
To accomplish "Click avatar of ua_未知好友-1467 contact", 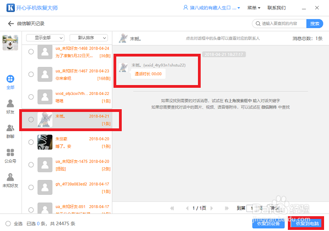I will (45, 74).
